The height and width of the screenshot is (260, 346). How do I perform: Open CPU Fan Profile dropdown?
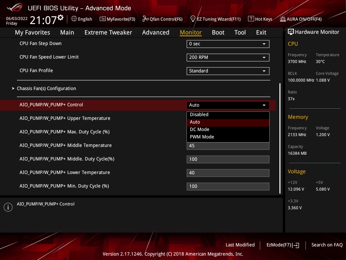point(228,71)
